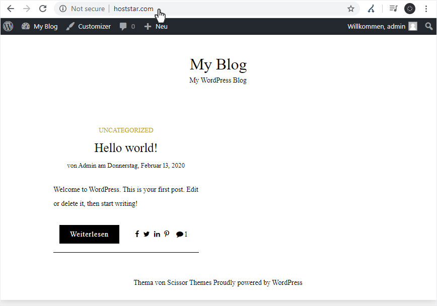
Task: Open the post comments bubble showing 1
Action: [x=182, y=234]
